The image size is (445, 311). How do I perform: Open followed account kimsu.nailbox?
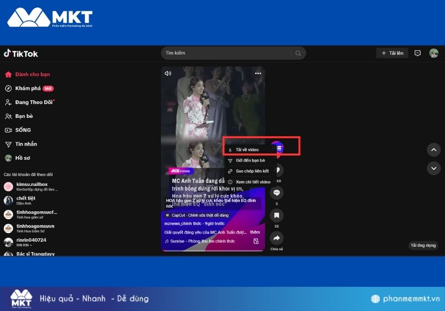click(31, 187)
